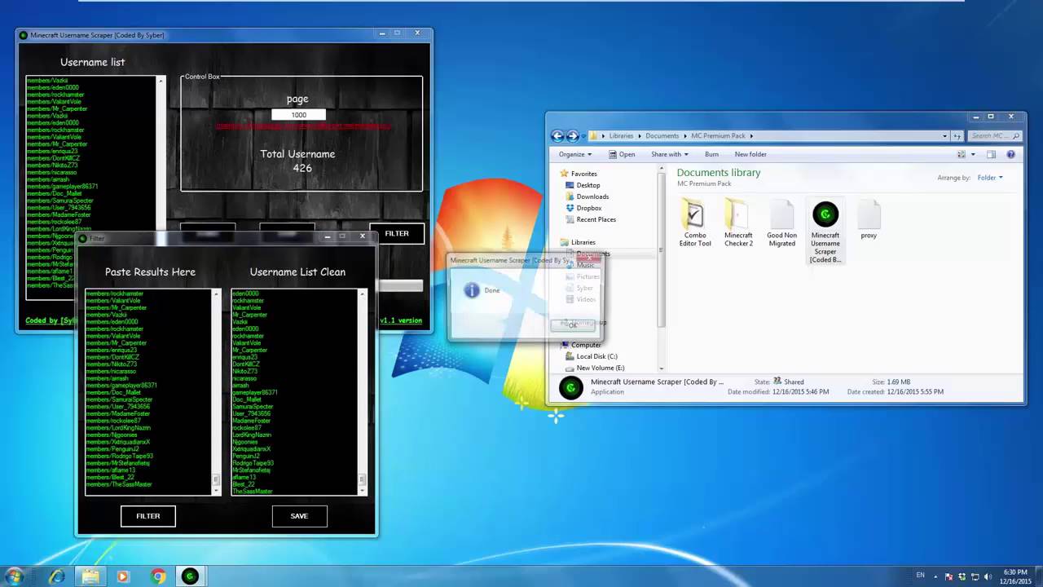This screenshot has width=1043, height=587.
Task: Create a New folder
Action: [x=750, y=154]
